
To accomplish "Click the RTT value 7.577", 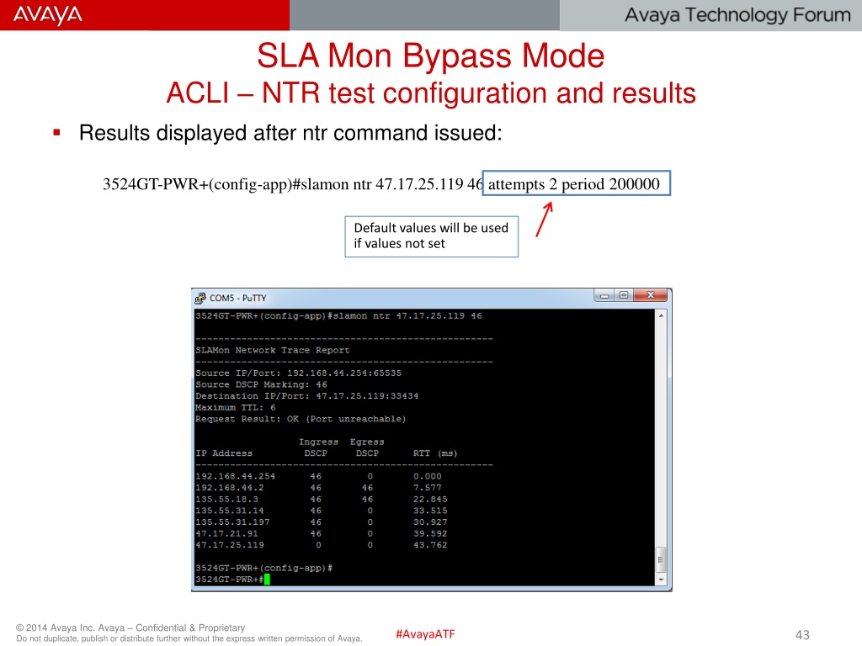I will 427,488.
